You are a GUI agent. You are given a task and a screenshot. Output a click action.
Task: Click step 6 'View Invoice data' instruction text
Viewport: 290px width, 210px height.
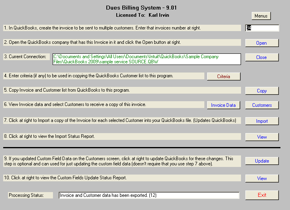coord(104,104)
